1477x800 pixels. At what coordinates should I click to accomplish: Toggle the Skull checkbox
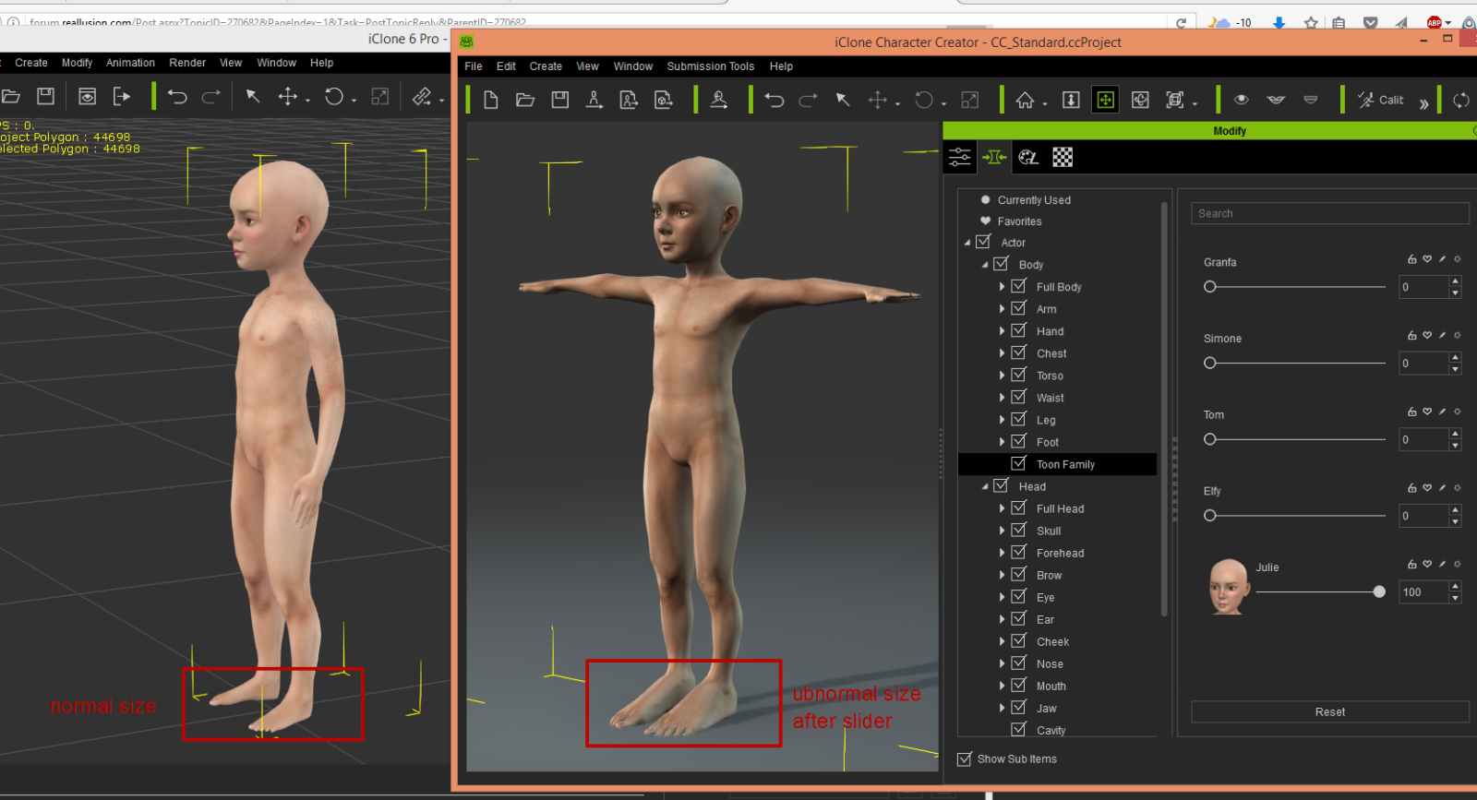pos(1019,530)
